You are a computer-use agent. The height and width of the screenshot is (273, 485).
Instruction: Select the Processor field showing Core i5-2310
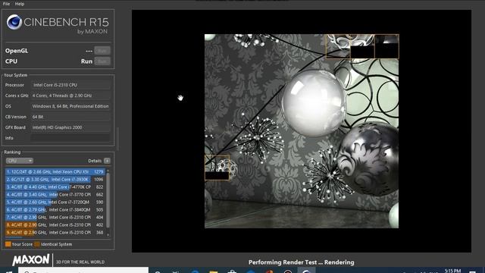point(70,85)
